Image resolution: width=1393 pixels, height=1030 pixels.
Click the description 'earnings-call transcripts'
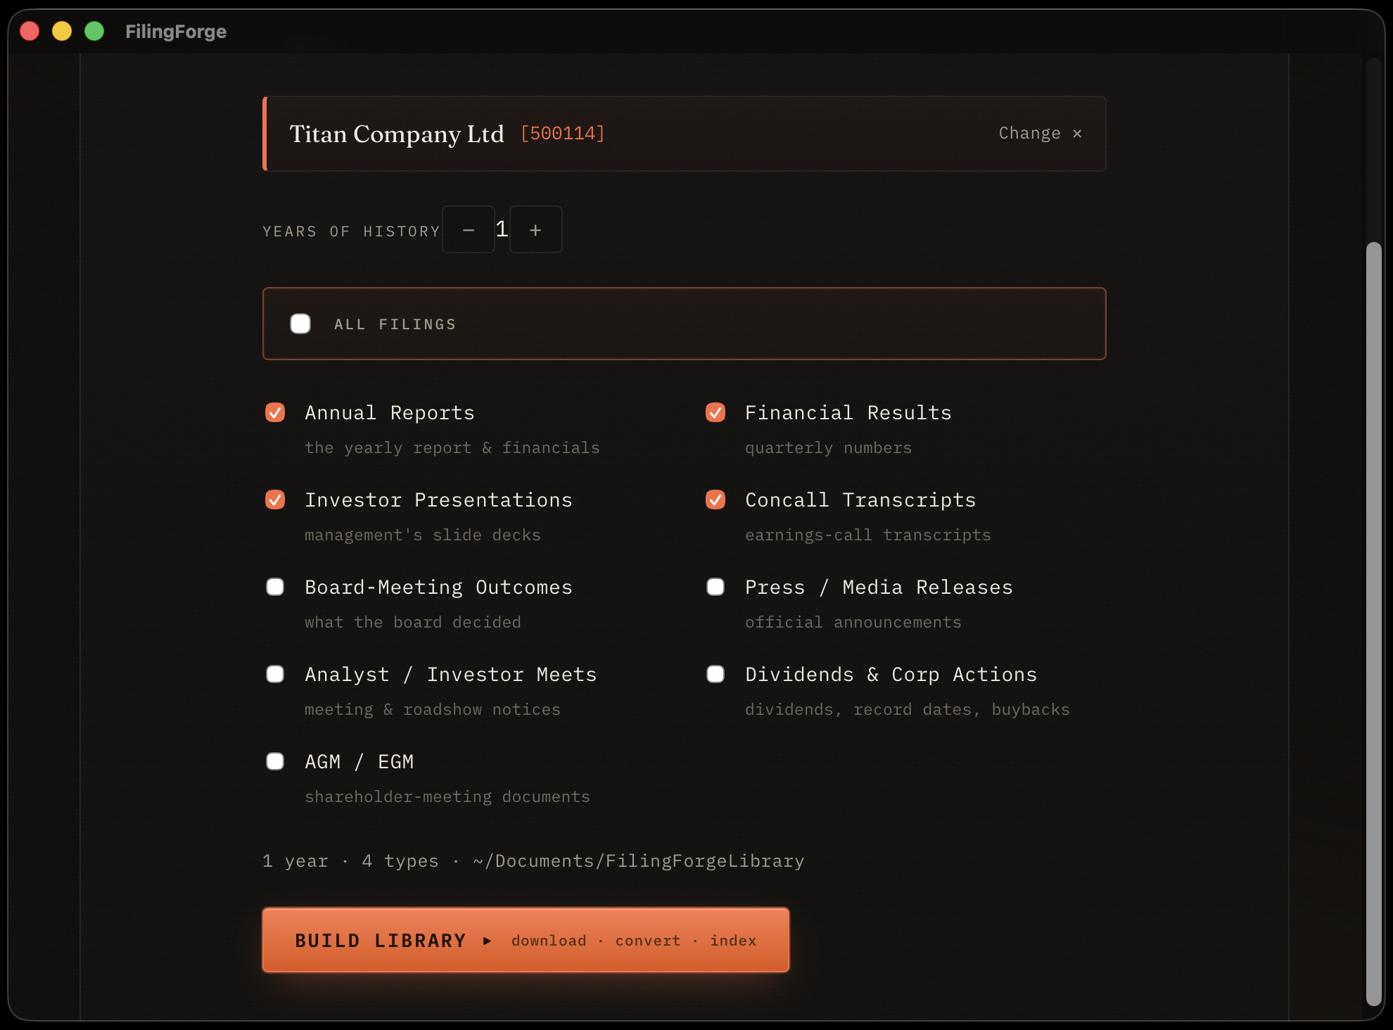click(x=867, y=535)
